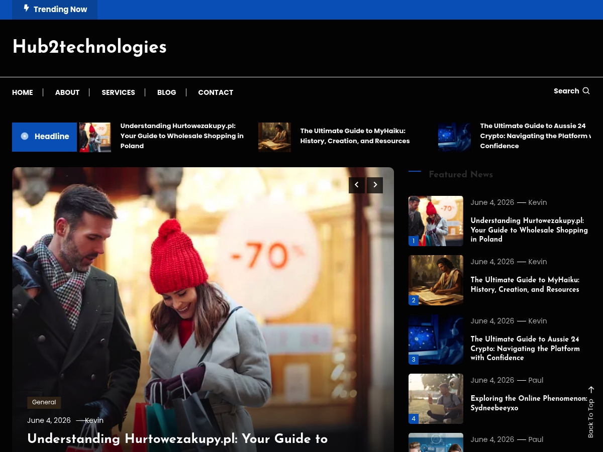603x452 pixels.
Task: Open featured Aussie 24 Crypto title
Action: [525, 349]
